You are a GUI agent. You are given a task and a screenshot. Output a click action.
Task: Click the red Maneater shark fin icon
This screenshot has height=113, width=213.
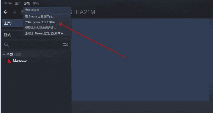[x=9, y=61]
